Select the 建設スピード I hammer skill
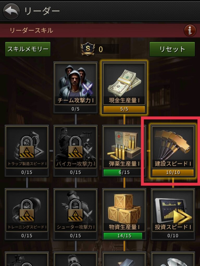The height and width of the screenshot is (266, 200). tap(173, 147)
